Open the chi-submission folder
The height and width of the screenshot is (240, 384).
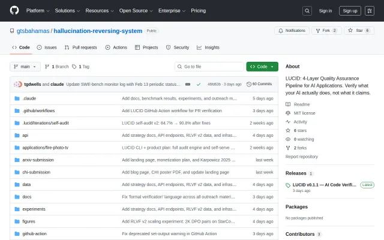pyautogui.click(x=36, y=172)
